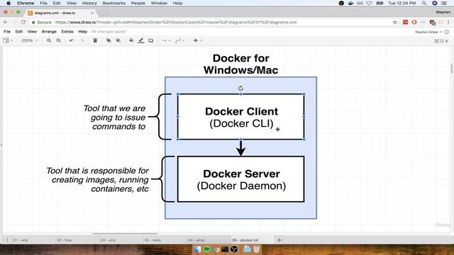Open the draw.io File menu
Screen dimensions: 454x255
(7, 31)
